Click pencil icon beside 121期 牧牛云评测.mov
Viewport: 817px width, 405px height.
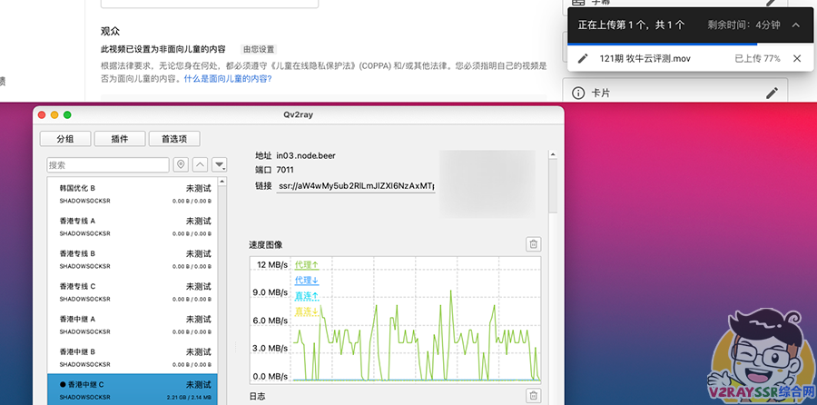[x=584, y=59]
